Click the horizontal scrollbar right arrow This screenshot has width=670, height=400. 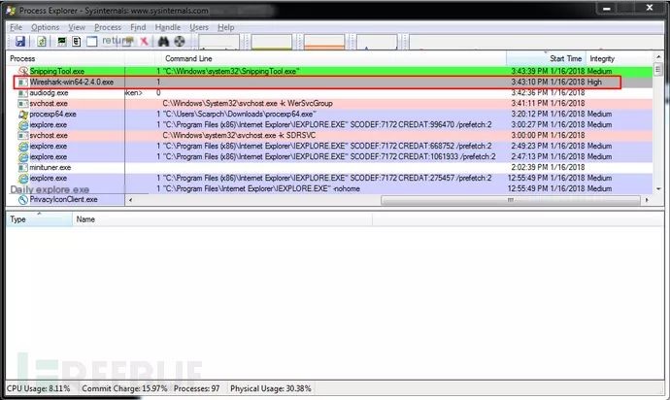coord(647,200)
